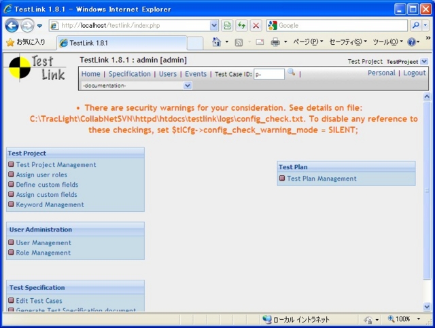Open the ページ(P) menu
Viewport: 435px width, 328px height.
click(308, 42)
